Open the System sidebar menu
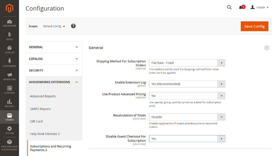This screenshot has height=156, width=277. [9, 130]
